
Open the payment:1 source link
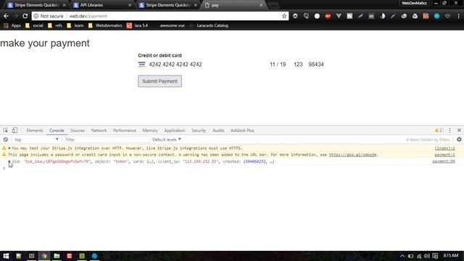(444, 154)
